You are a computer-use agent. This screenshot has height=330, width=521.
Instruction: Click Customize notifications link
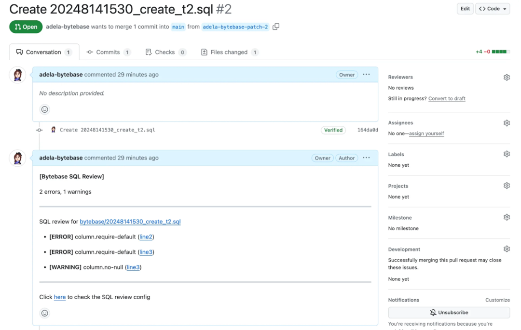(497, 300)
